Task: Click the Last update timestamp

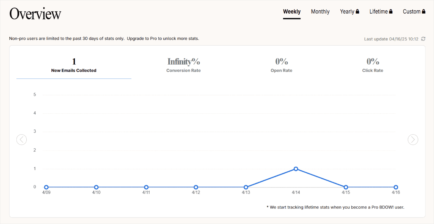Action: tap(391, 39)
